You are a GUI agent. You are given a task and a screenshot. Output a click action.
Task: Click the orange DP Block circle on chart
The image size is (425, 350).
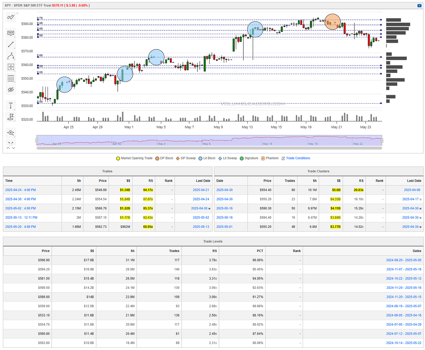coord(333,22)
